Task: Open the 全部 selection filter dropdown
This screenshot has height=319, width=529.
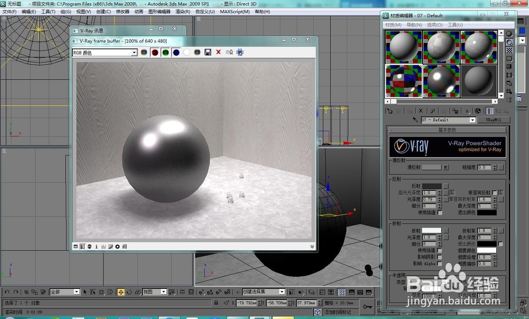Action: click(x=77, y=292)
